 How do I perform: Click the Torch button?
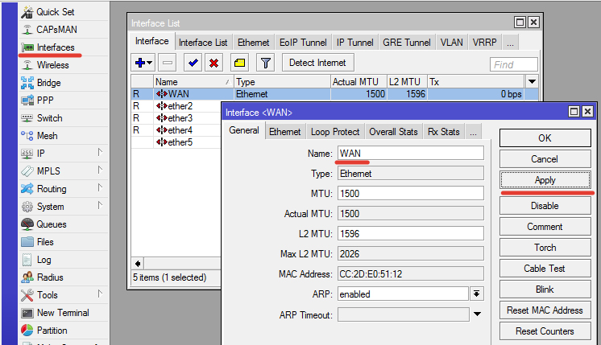coord(545,248)
